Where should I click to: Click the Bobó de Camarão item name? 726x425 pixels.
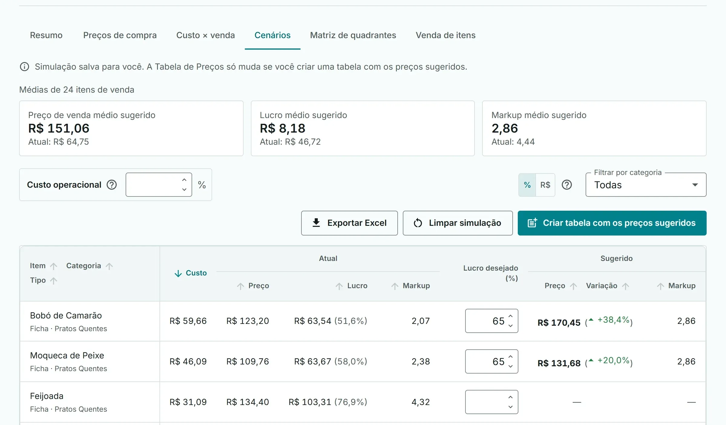pos(66,315)
